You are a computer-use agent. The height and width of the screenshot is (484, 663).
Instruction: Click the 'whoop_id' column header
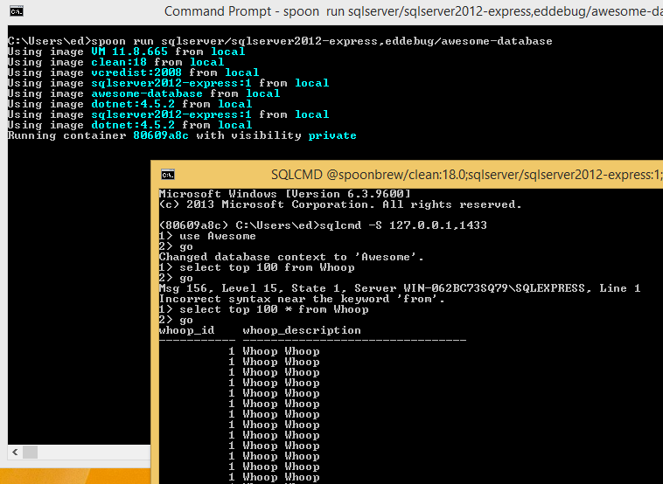(x=186, y=331)
